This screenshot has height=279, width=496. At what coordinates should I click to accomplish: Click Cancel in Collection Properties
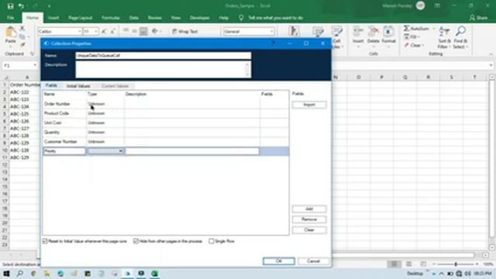click(313, 261)
